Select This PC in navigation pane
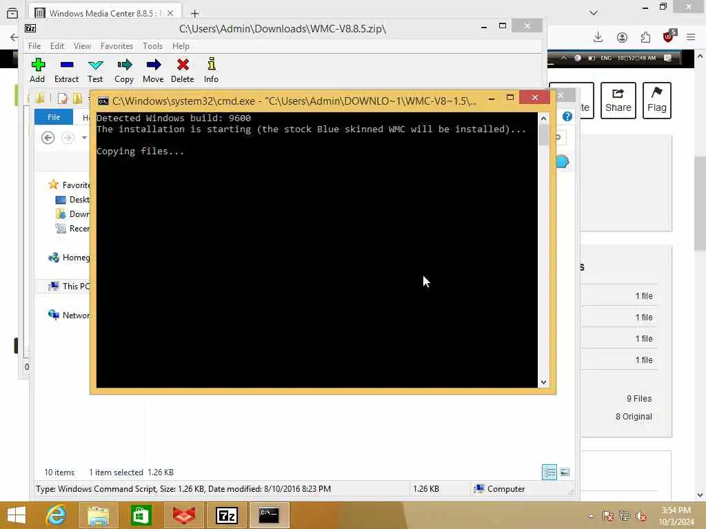This screenshot has height=529, width=706. 70,286
